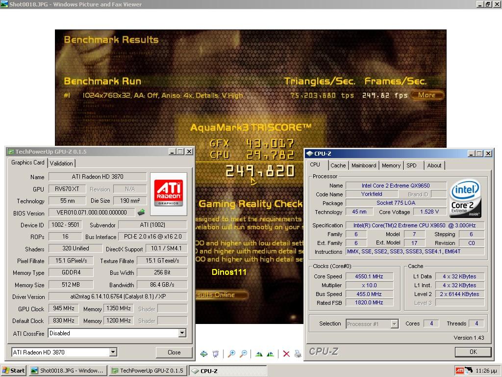This screenshot has width=502, height=377.
Task: Click the ATI icon in system tray
Action: (460, 371)
